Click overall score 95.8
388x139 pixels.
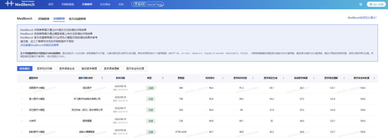tap(211, 99)
